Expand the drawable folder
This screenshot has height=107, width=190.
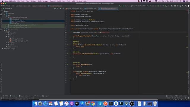[x=6, y=33]
